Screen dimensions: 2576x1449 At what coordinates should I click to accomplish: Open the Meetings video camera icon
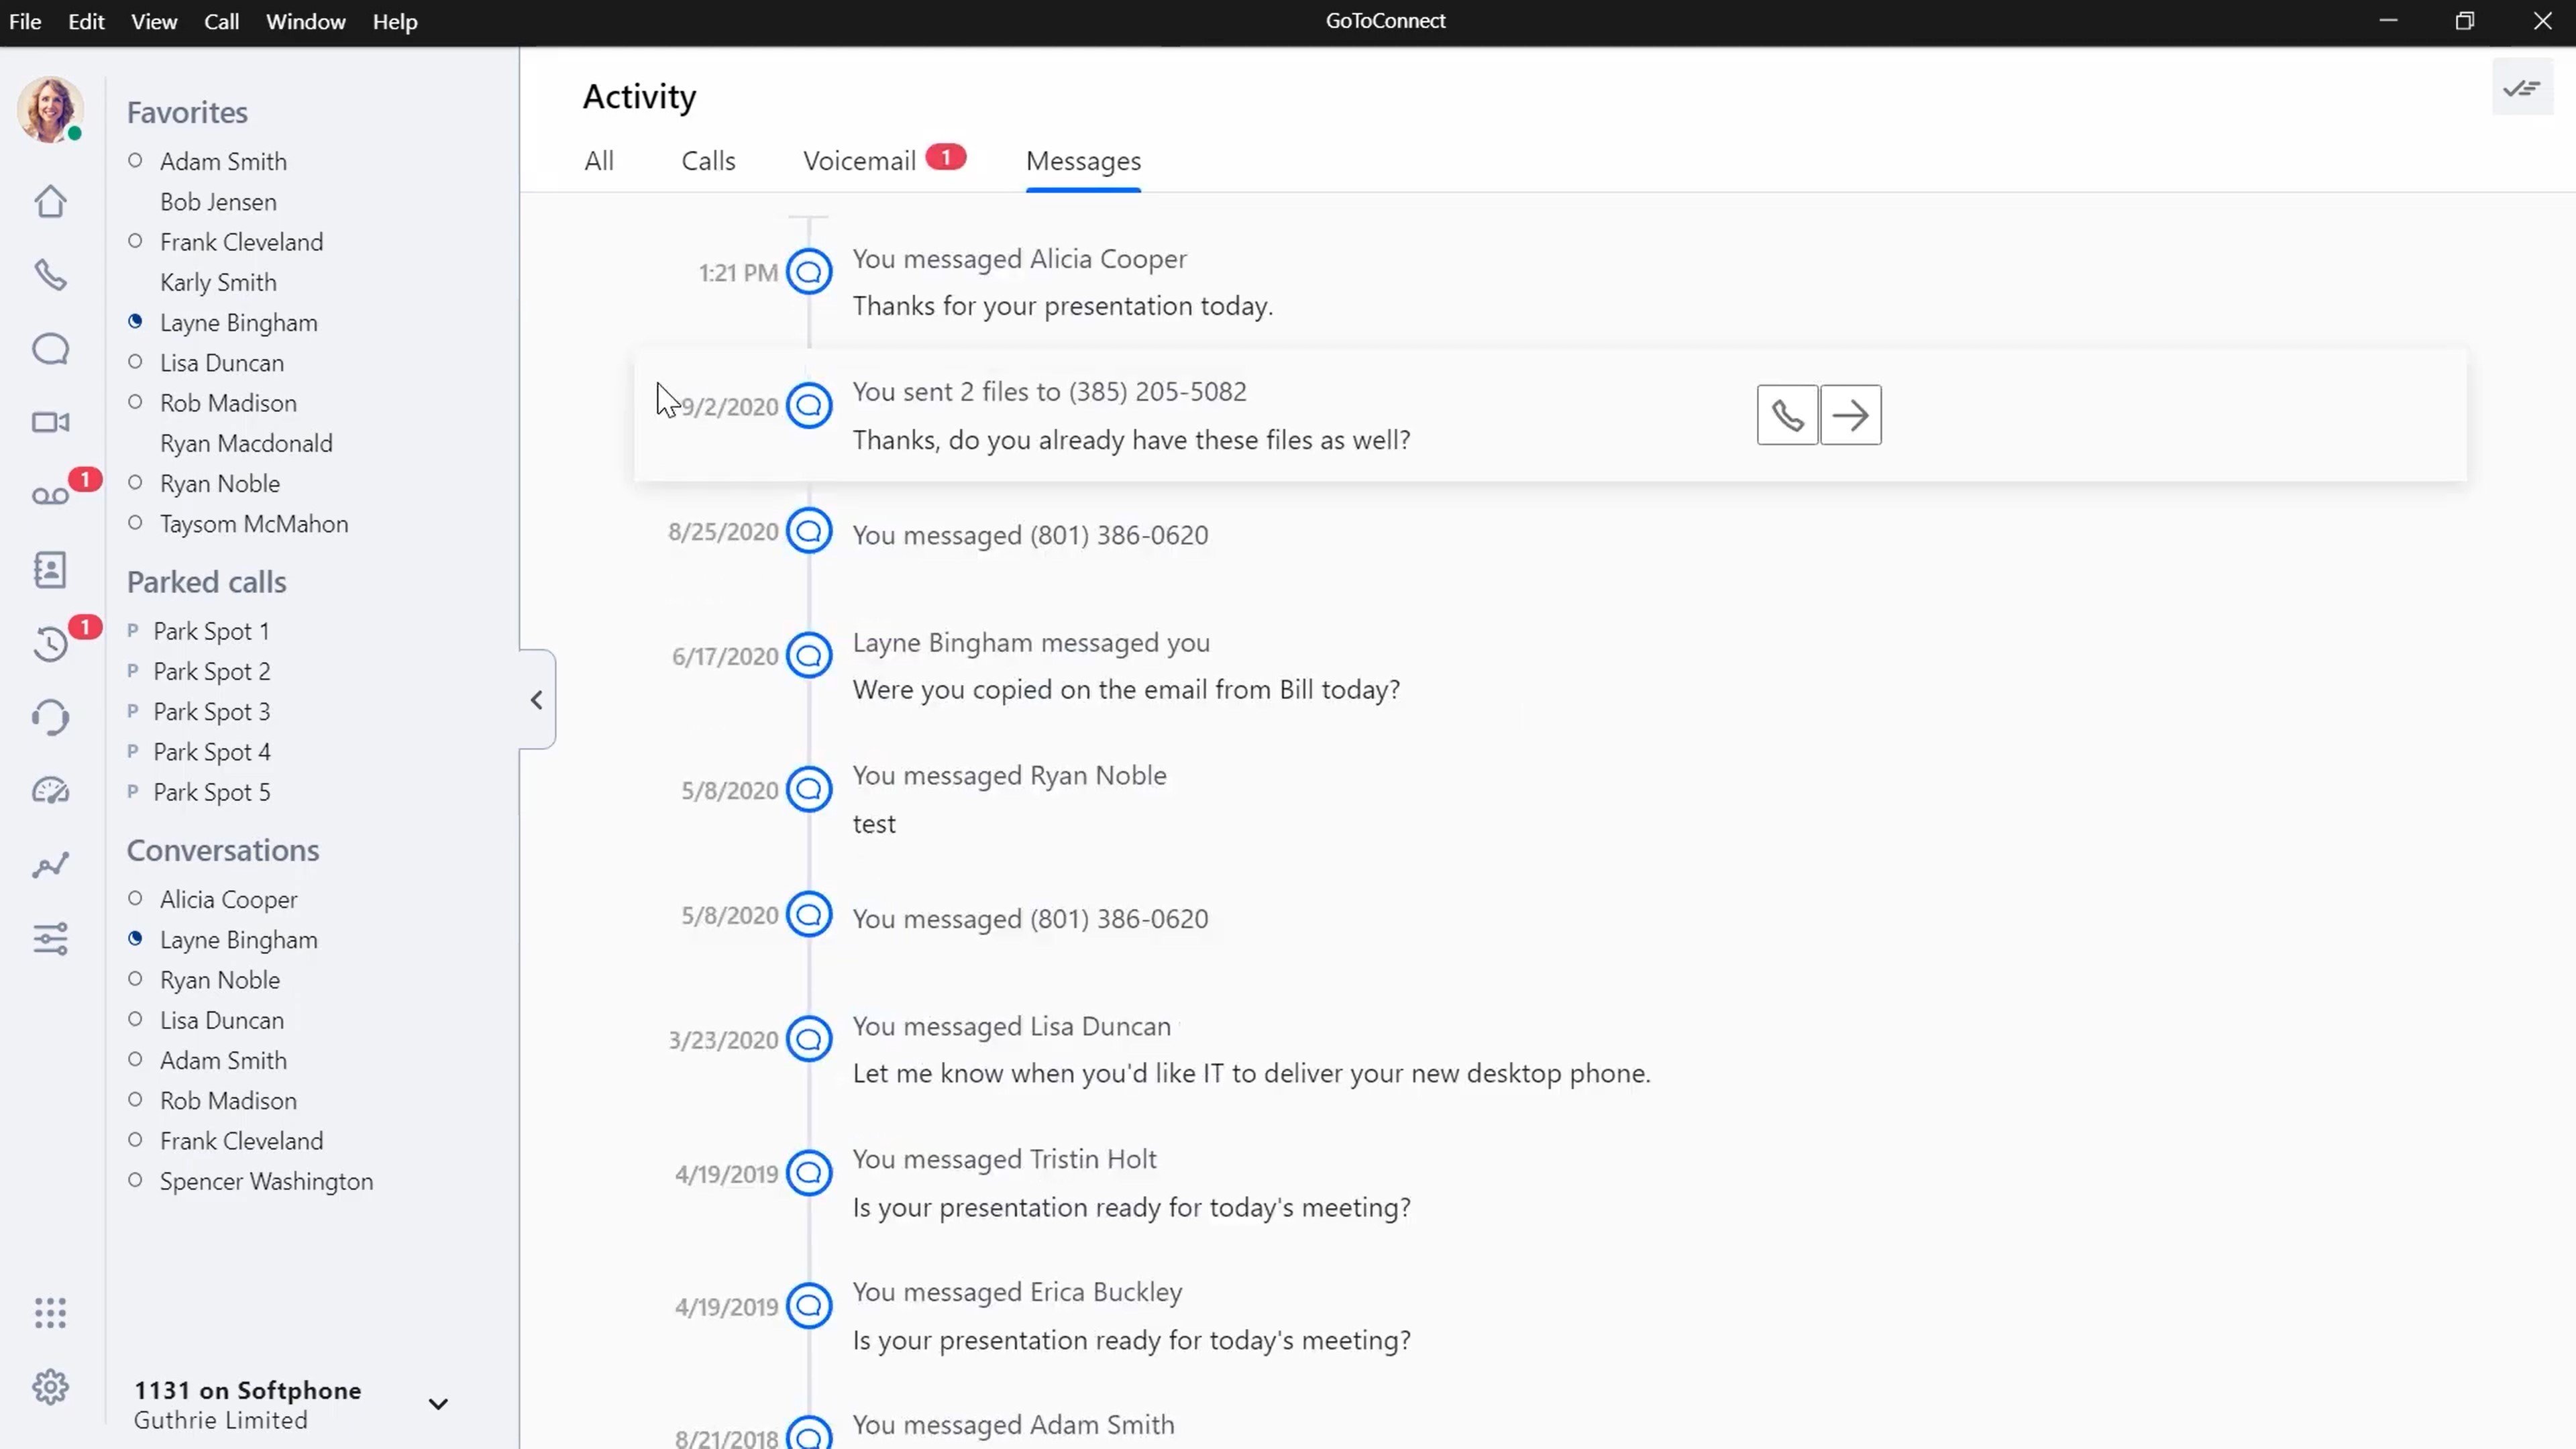click(50, 422)
